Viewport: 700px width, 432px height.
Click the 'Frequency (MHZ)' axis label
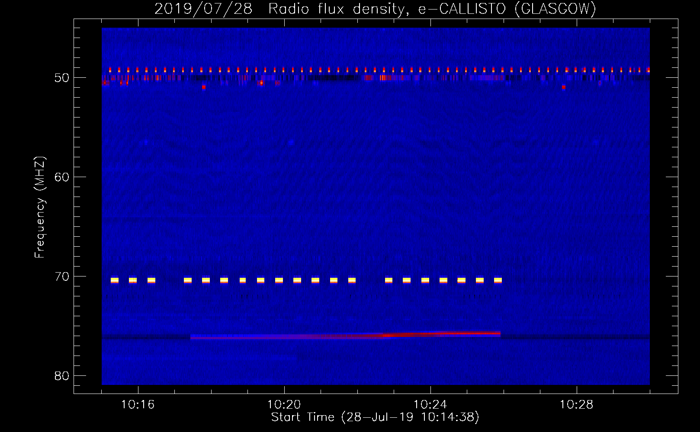[40, 207]
